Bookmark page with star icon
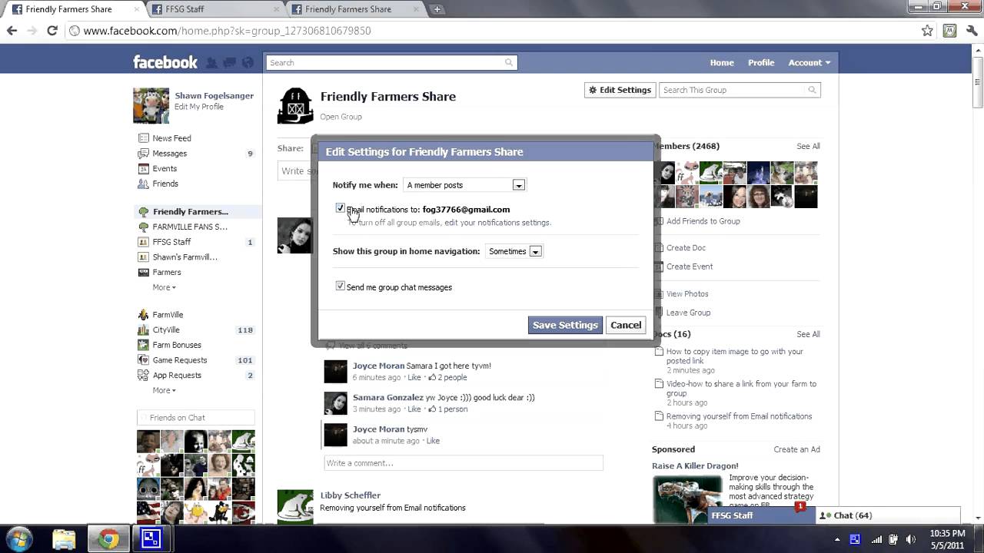Image resolution: width=984 pixels, height=553 pixels. [x=927, y=31]
